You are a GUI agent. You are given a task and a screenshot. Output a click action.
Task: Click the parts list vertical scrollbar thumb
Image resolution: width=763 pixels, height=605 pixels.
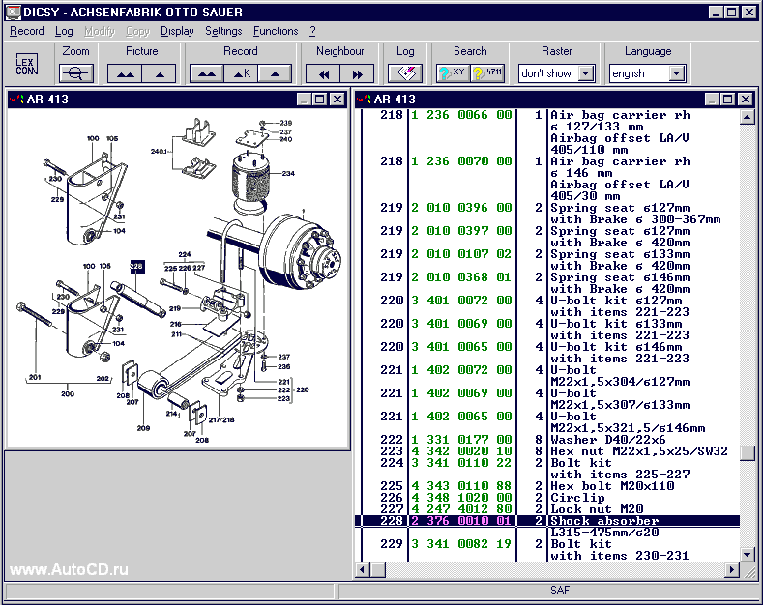tap(748, 452)
